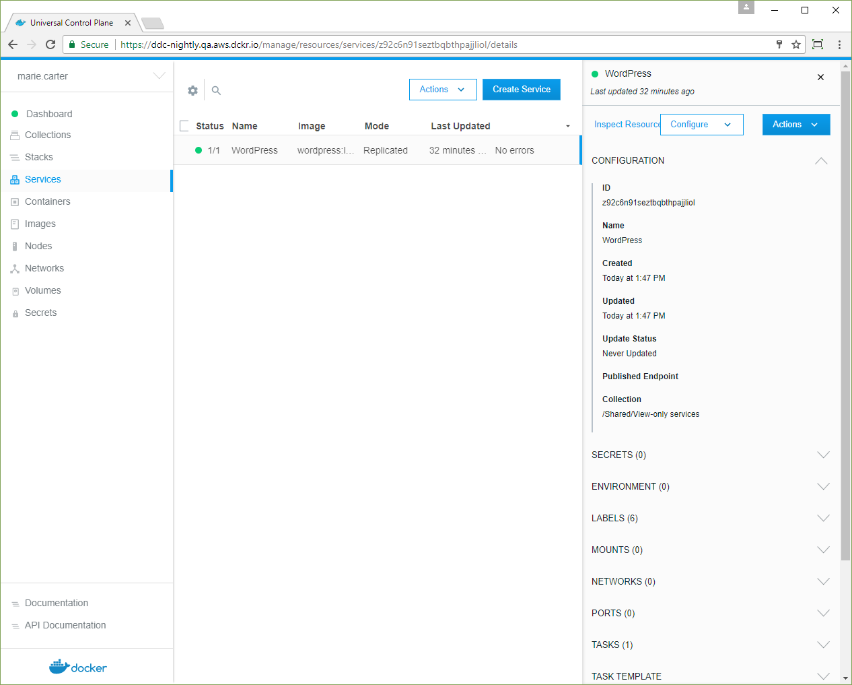The width and height of the screenshot is (852, 685).
Task: Open the Networks sidebar item
Action: (x=44, y=268)
